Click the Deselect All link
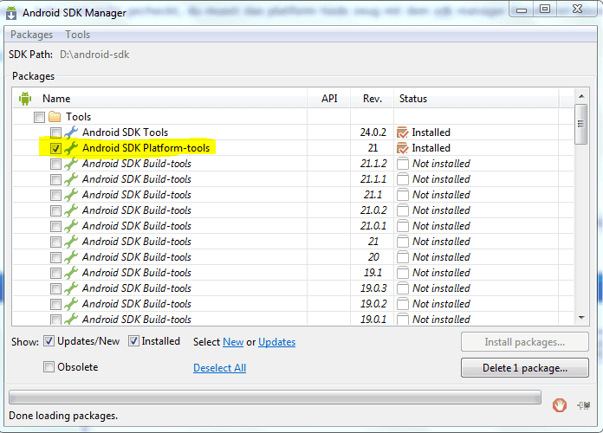This screenshot has width=603, height=433. tap(219, 368)
